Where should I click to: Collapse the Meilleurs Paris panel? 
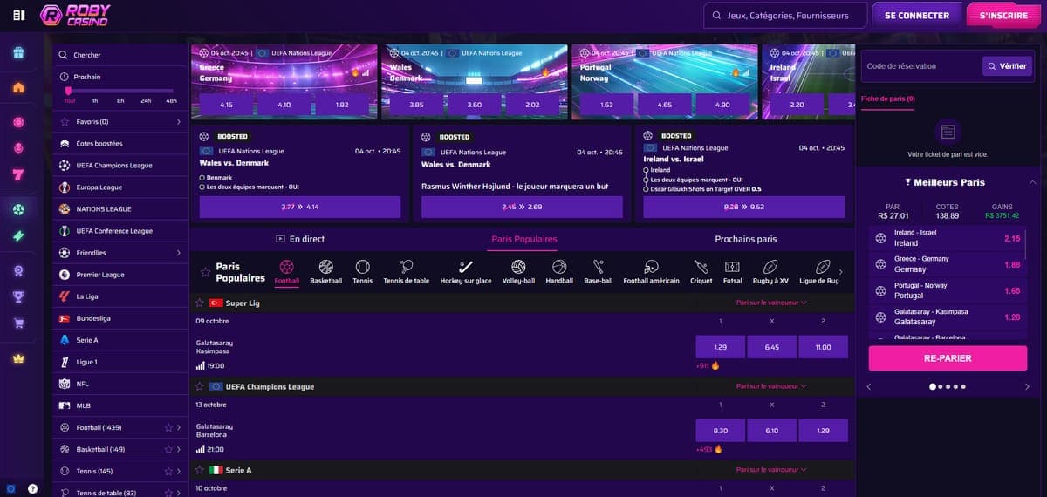[x=1033, y=182]
